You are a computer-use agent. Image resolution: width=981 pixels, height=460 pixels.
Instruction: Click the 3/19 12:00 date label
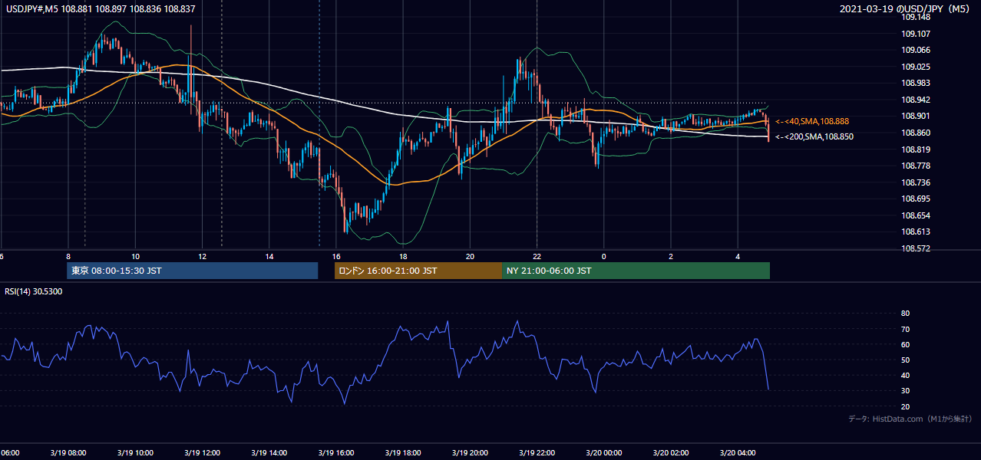pyautogui.click(x=202, y=453)
